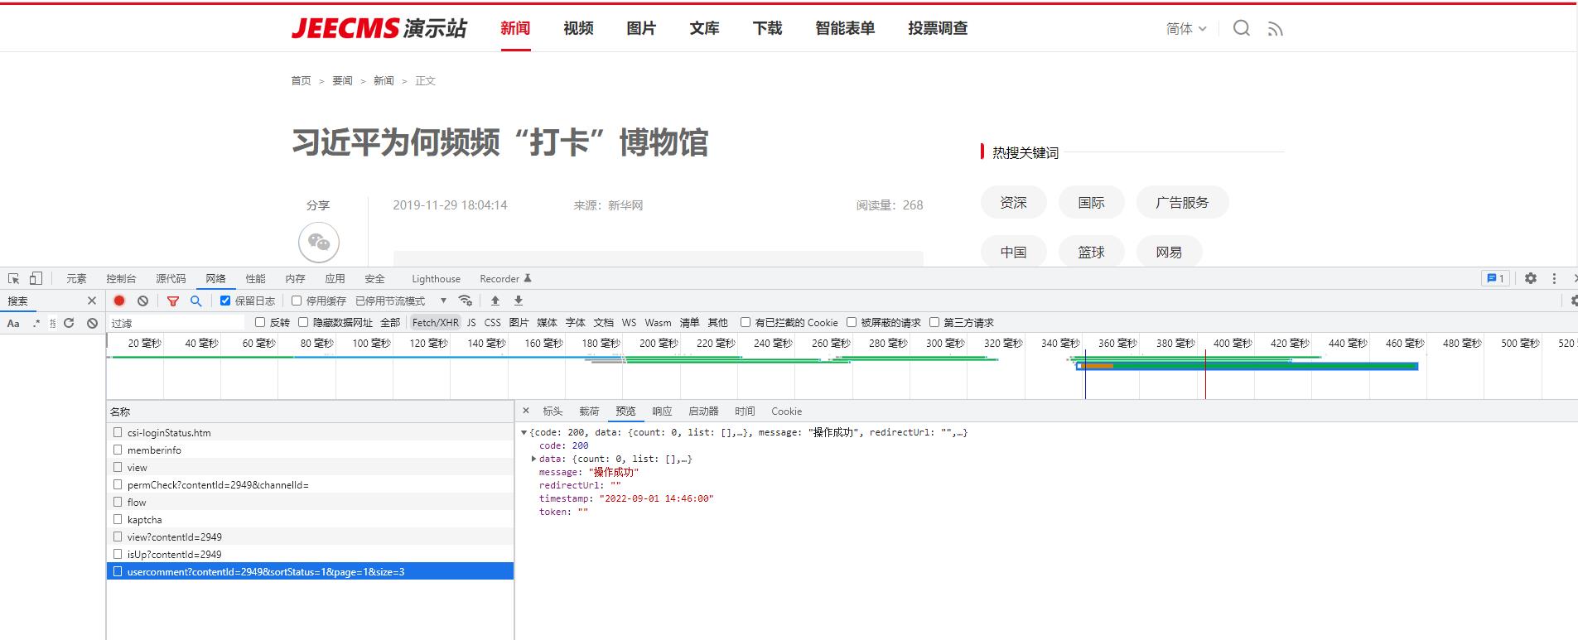This screenshot has height=640, width=1578.
Task: Expand the data object in preview
Action: coord(534,459)
